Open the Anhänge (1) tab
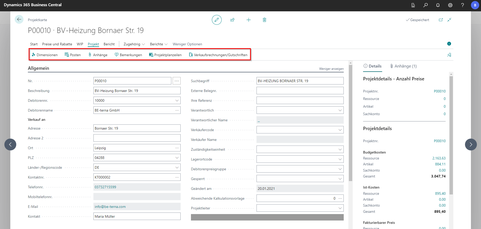Viewport: 481px width, 229px height. [x=403, y=66]
